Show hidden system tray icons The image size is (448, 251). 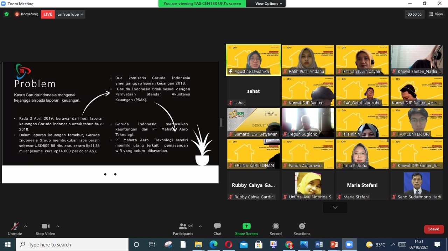(393, 244)
